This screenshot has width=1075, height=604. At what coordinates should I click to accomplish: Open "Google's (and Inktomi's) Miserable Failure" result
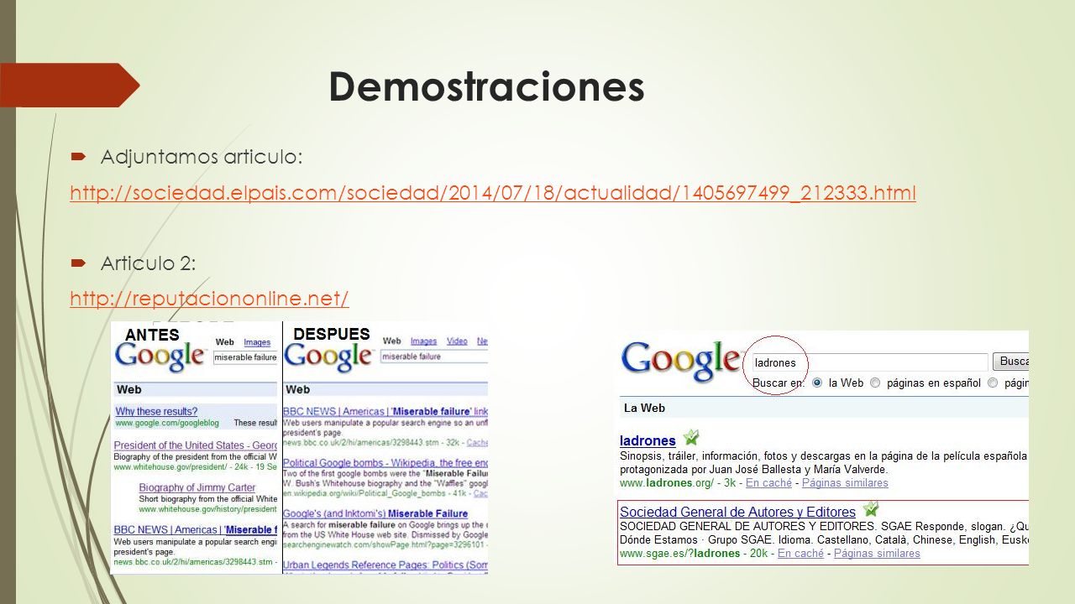tap(375, 513)
